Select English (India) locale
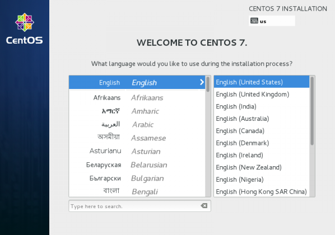Image resolution: width=335 pixels, height=235 pixels. [x=262, y=106]
